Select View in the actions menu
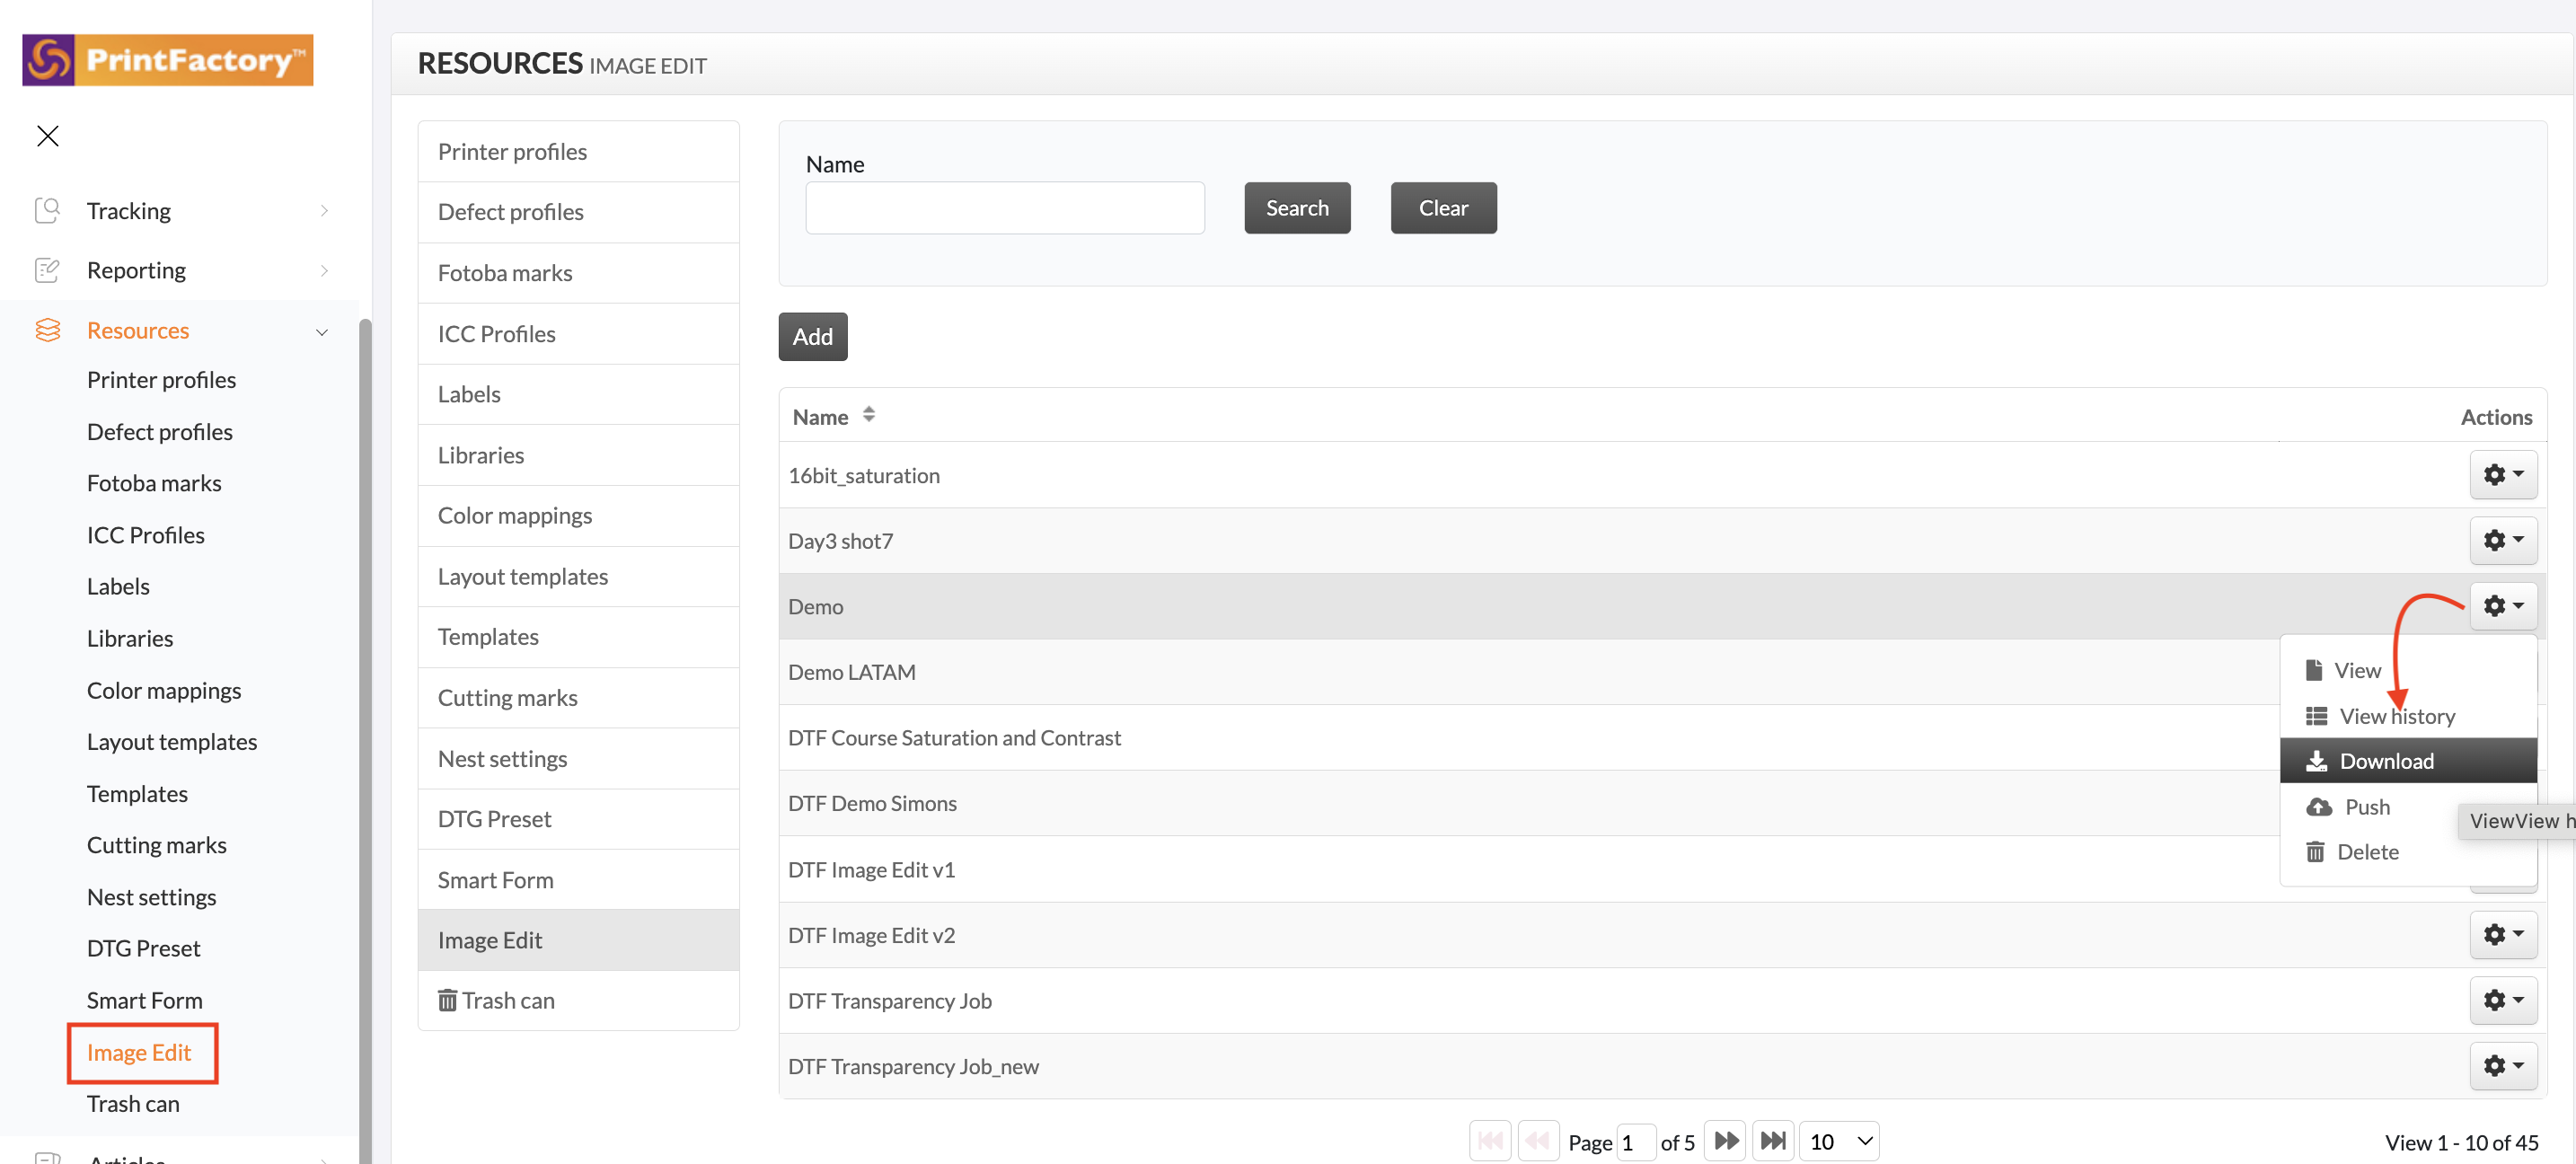 tap(2408, 670)
